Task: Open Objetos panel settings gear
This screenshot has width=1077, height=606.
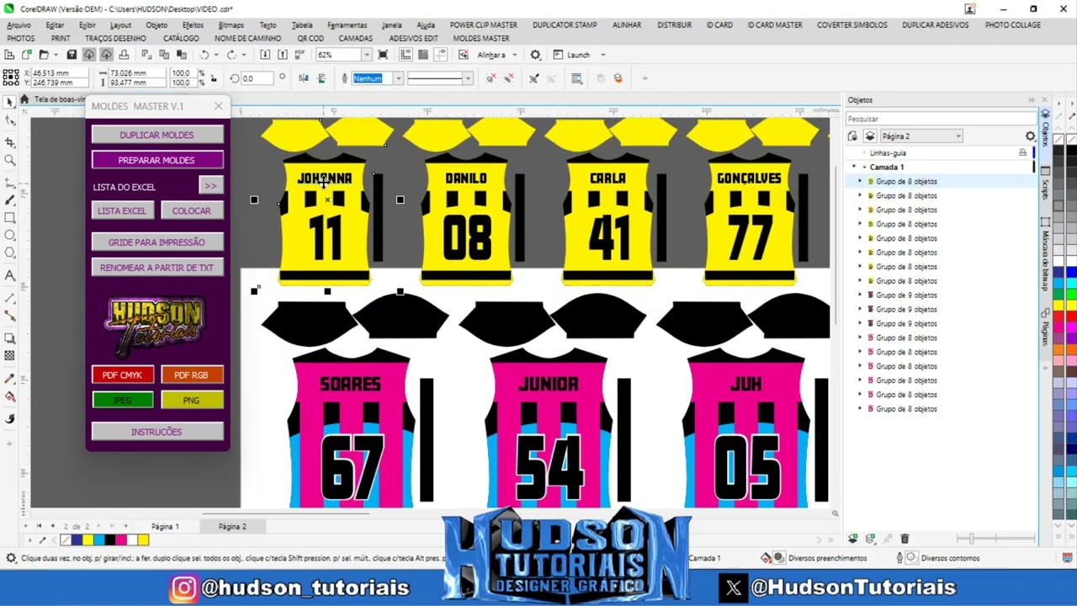Action: 1030,136
